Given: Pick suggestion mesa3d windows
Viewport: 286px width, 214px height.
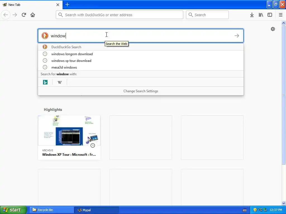Looking at the screenshot, I should point(141,67).
